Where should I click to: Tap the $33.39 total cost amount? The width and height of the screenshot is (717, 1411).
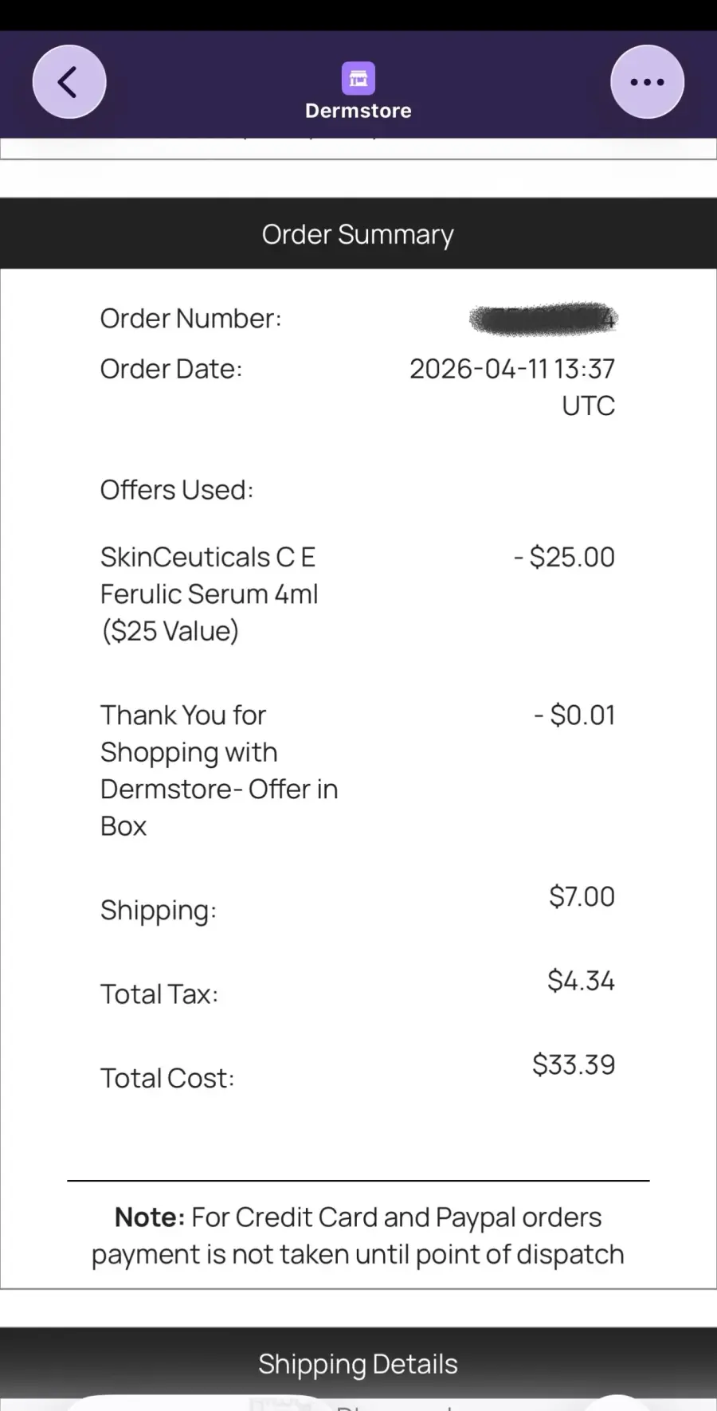(x=574, y=1064)
